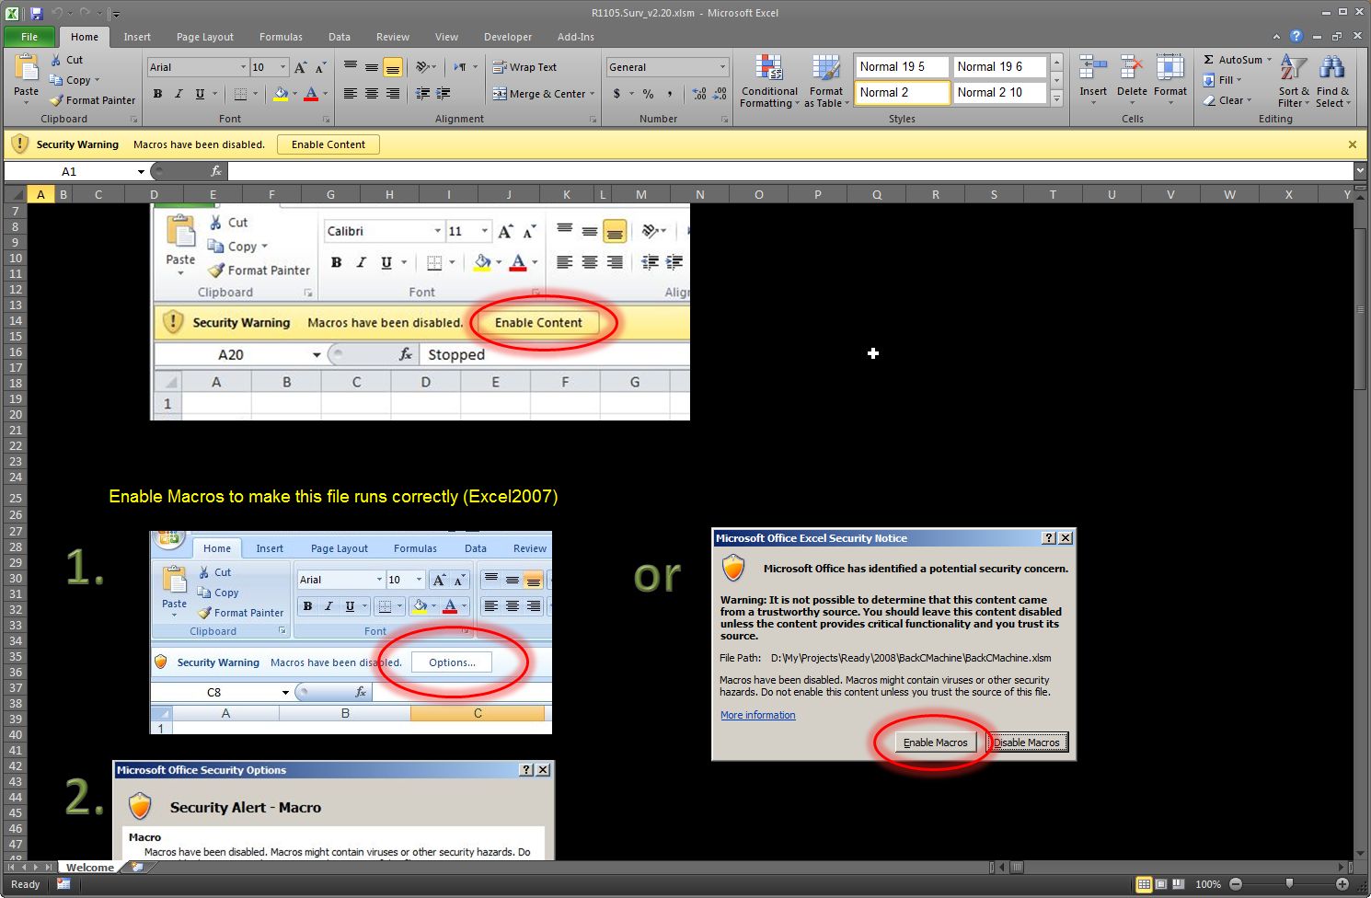Image resolution: width=1371 pixels, height=898 pixels.
Task: Toggle Align Text Left
Action: 351,94
